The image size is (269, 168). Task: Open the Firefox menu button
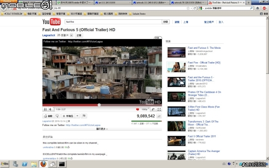point(8,1)
